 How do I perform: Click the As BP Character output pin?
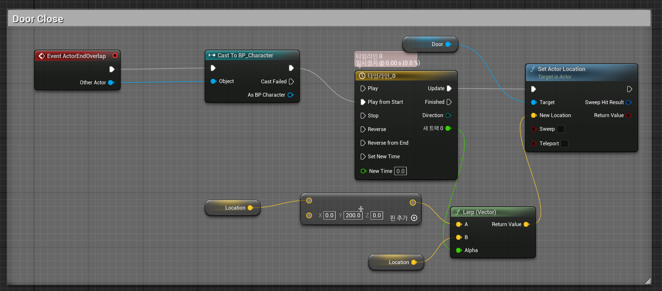tap(290, 95)
